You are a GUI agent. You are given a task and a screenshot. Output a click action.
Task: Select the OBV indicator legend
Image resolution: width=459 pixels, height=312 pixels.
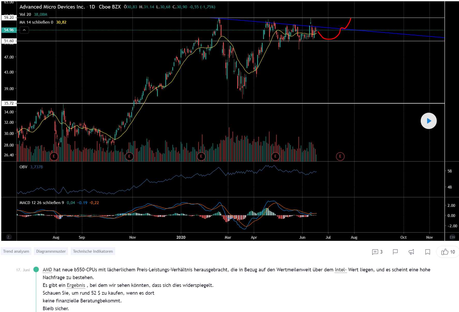23,167
